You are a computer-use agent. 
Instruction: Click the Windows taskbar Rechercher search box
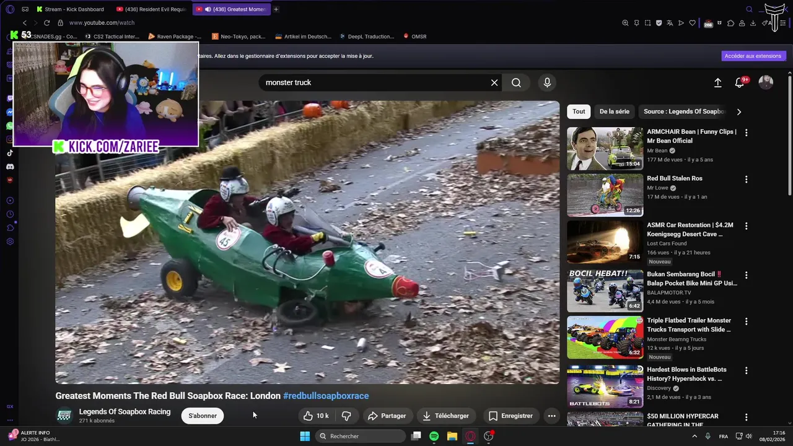coord(360,436)
